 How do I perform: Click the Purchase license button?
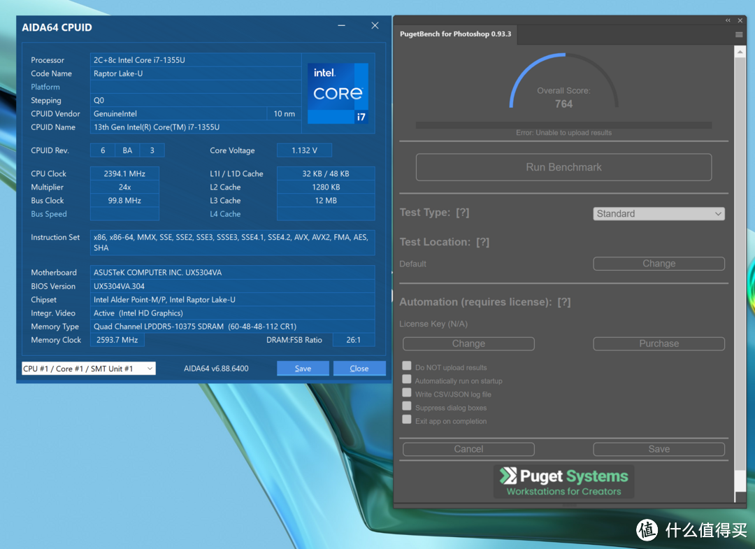tap(659, 343)
